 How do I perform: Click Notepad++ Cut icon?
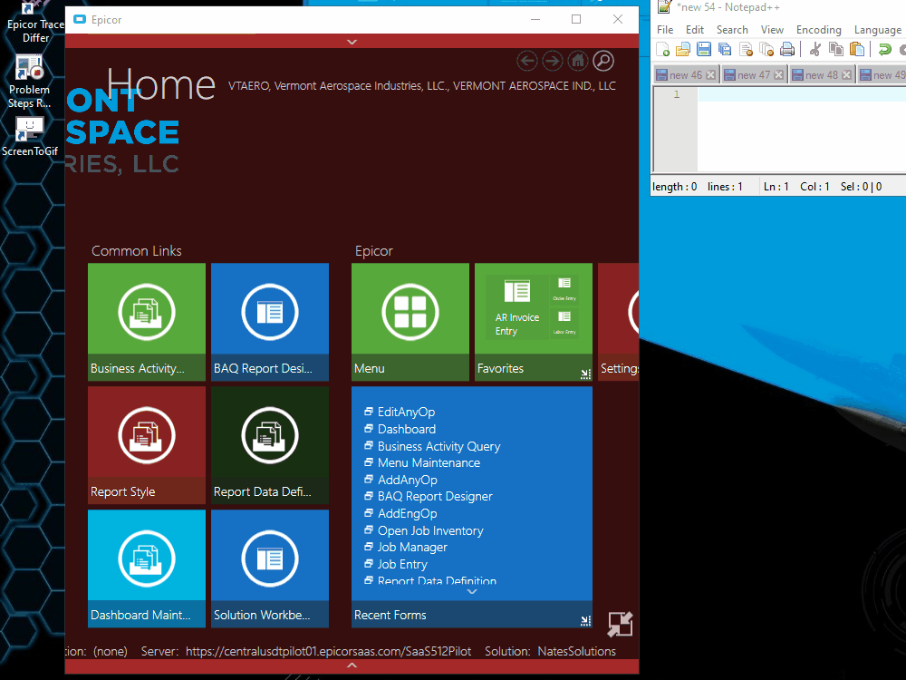815,49
